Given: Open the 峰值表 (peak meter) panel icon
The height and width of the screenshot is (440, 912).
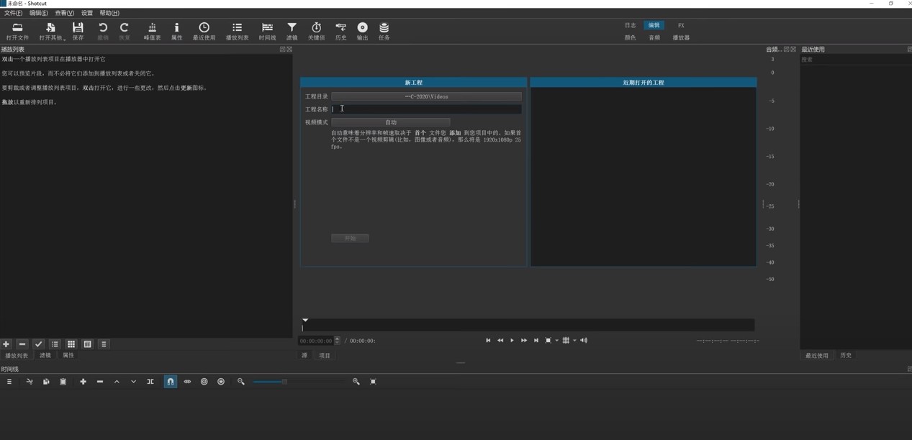Looking at the screenshot, I should coord(152,31).
